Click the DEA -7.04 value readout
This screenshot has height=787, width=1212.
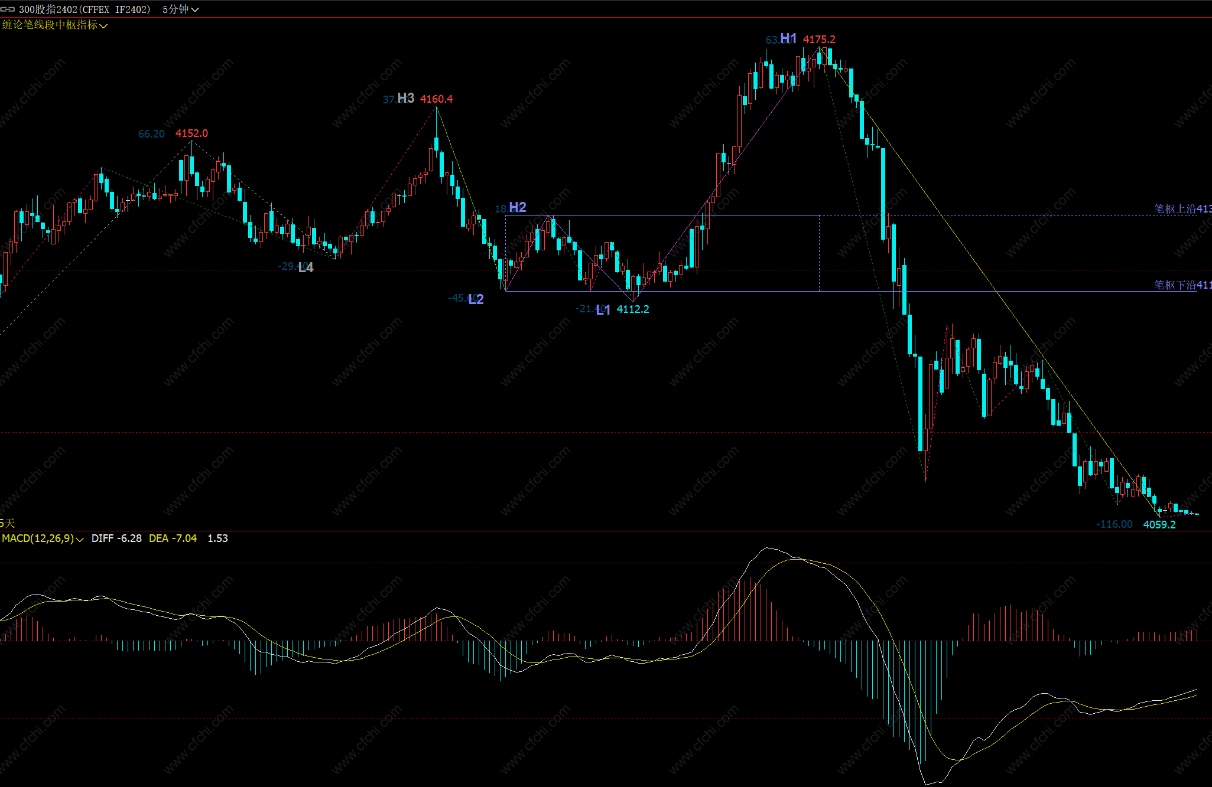point(173,538)
